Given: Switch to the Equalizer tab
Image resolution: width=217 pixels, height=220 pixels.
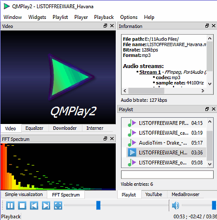Looking at the screenshot, I should click(x=34, y=128).
